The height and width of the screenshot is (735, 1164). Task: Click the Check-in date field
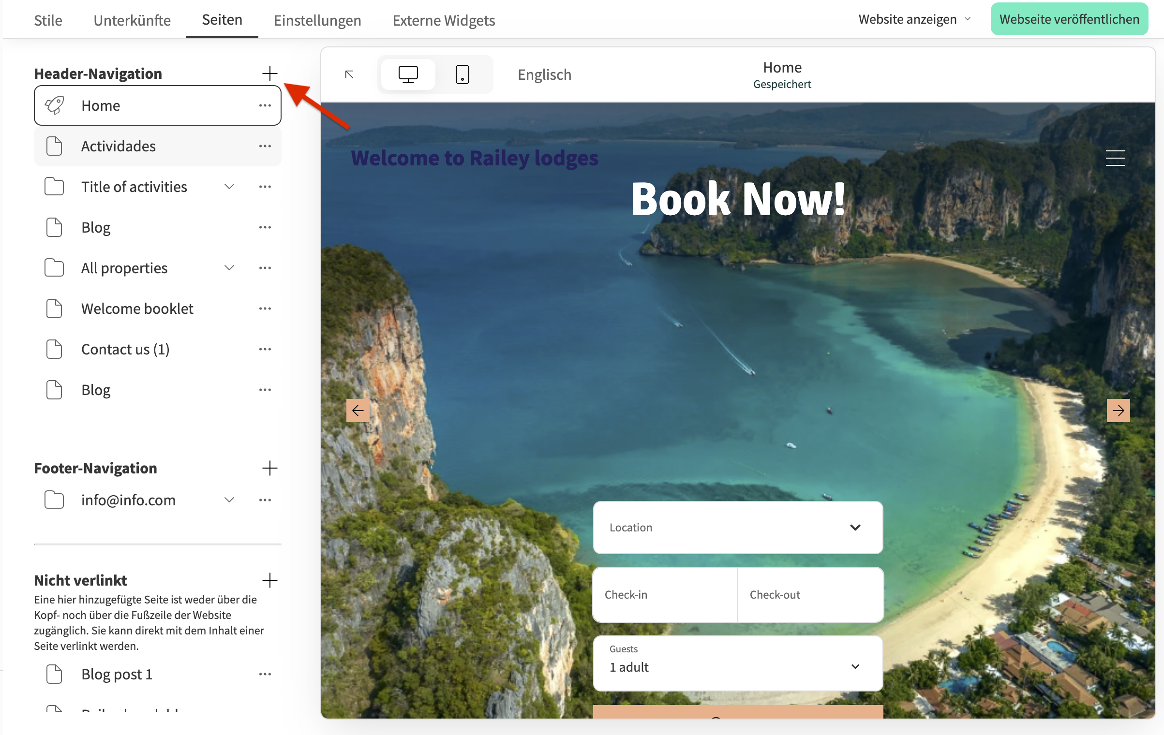(x=665, y=595)
